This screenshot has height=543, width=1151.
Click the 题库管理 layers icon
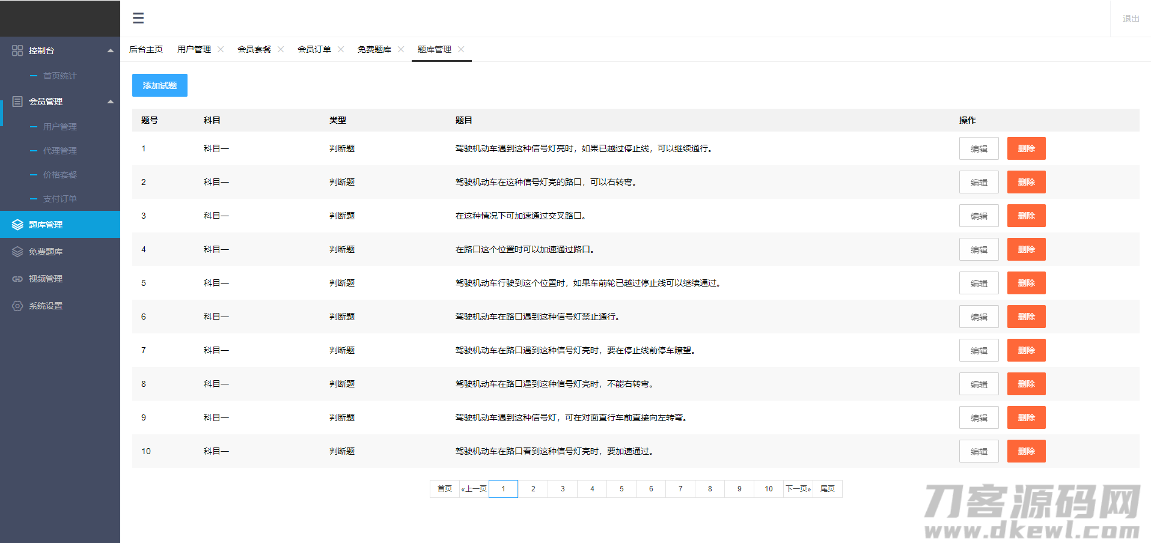(17, 225)
